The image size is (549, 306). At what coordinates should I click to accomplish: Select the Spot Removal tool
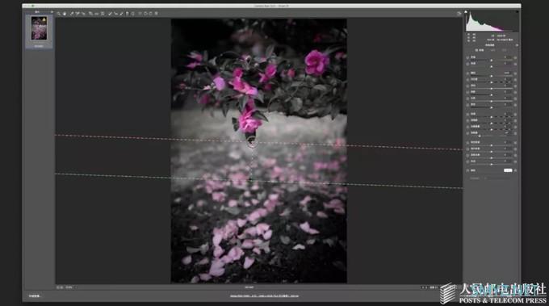coord(110,13)
